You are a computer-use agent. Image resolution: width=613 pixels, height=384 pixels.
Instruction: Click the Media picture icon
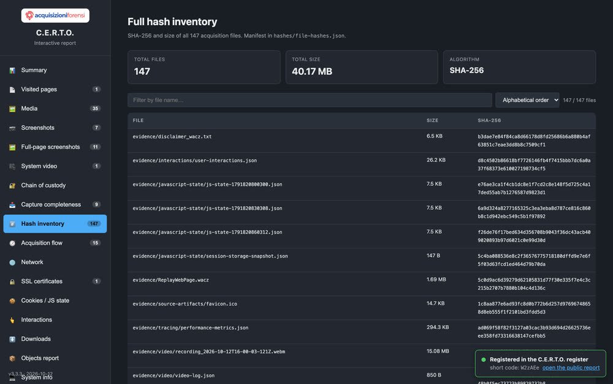(12, 109)
